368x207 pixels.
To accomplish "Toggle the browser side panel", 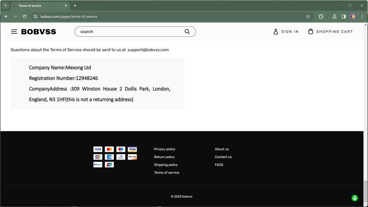I will coord(344,16).
